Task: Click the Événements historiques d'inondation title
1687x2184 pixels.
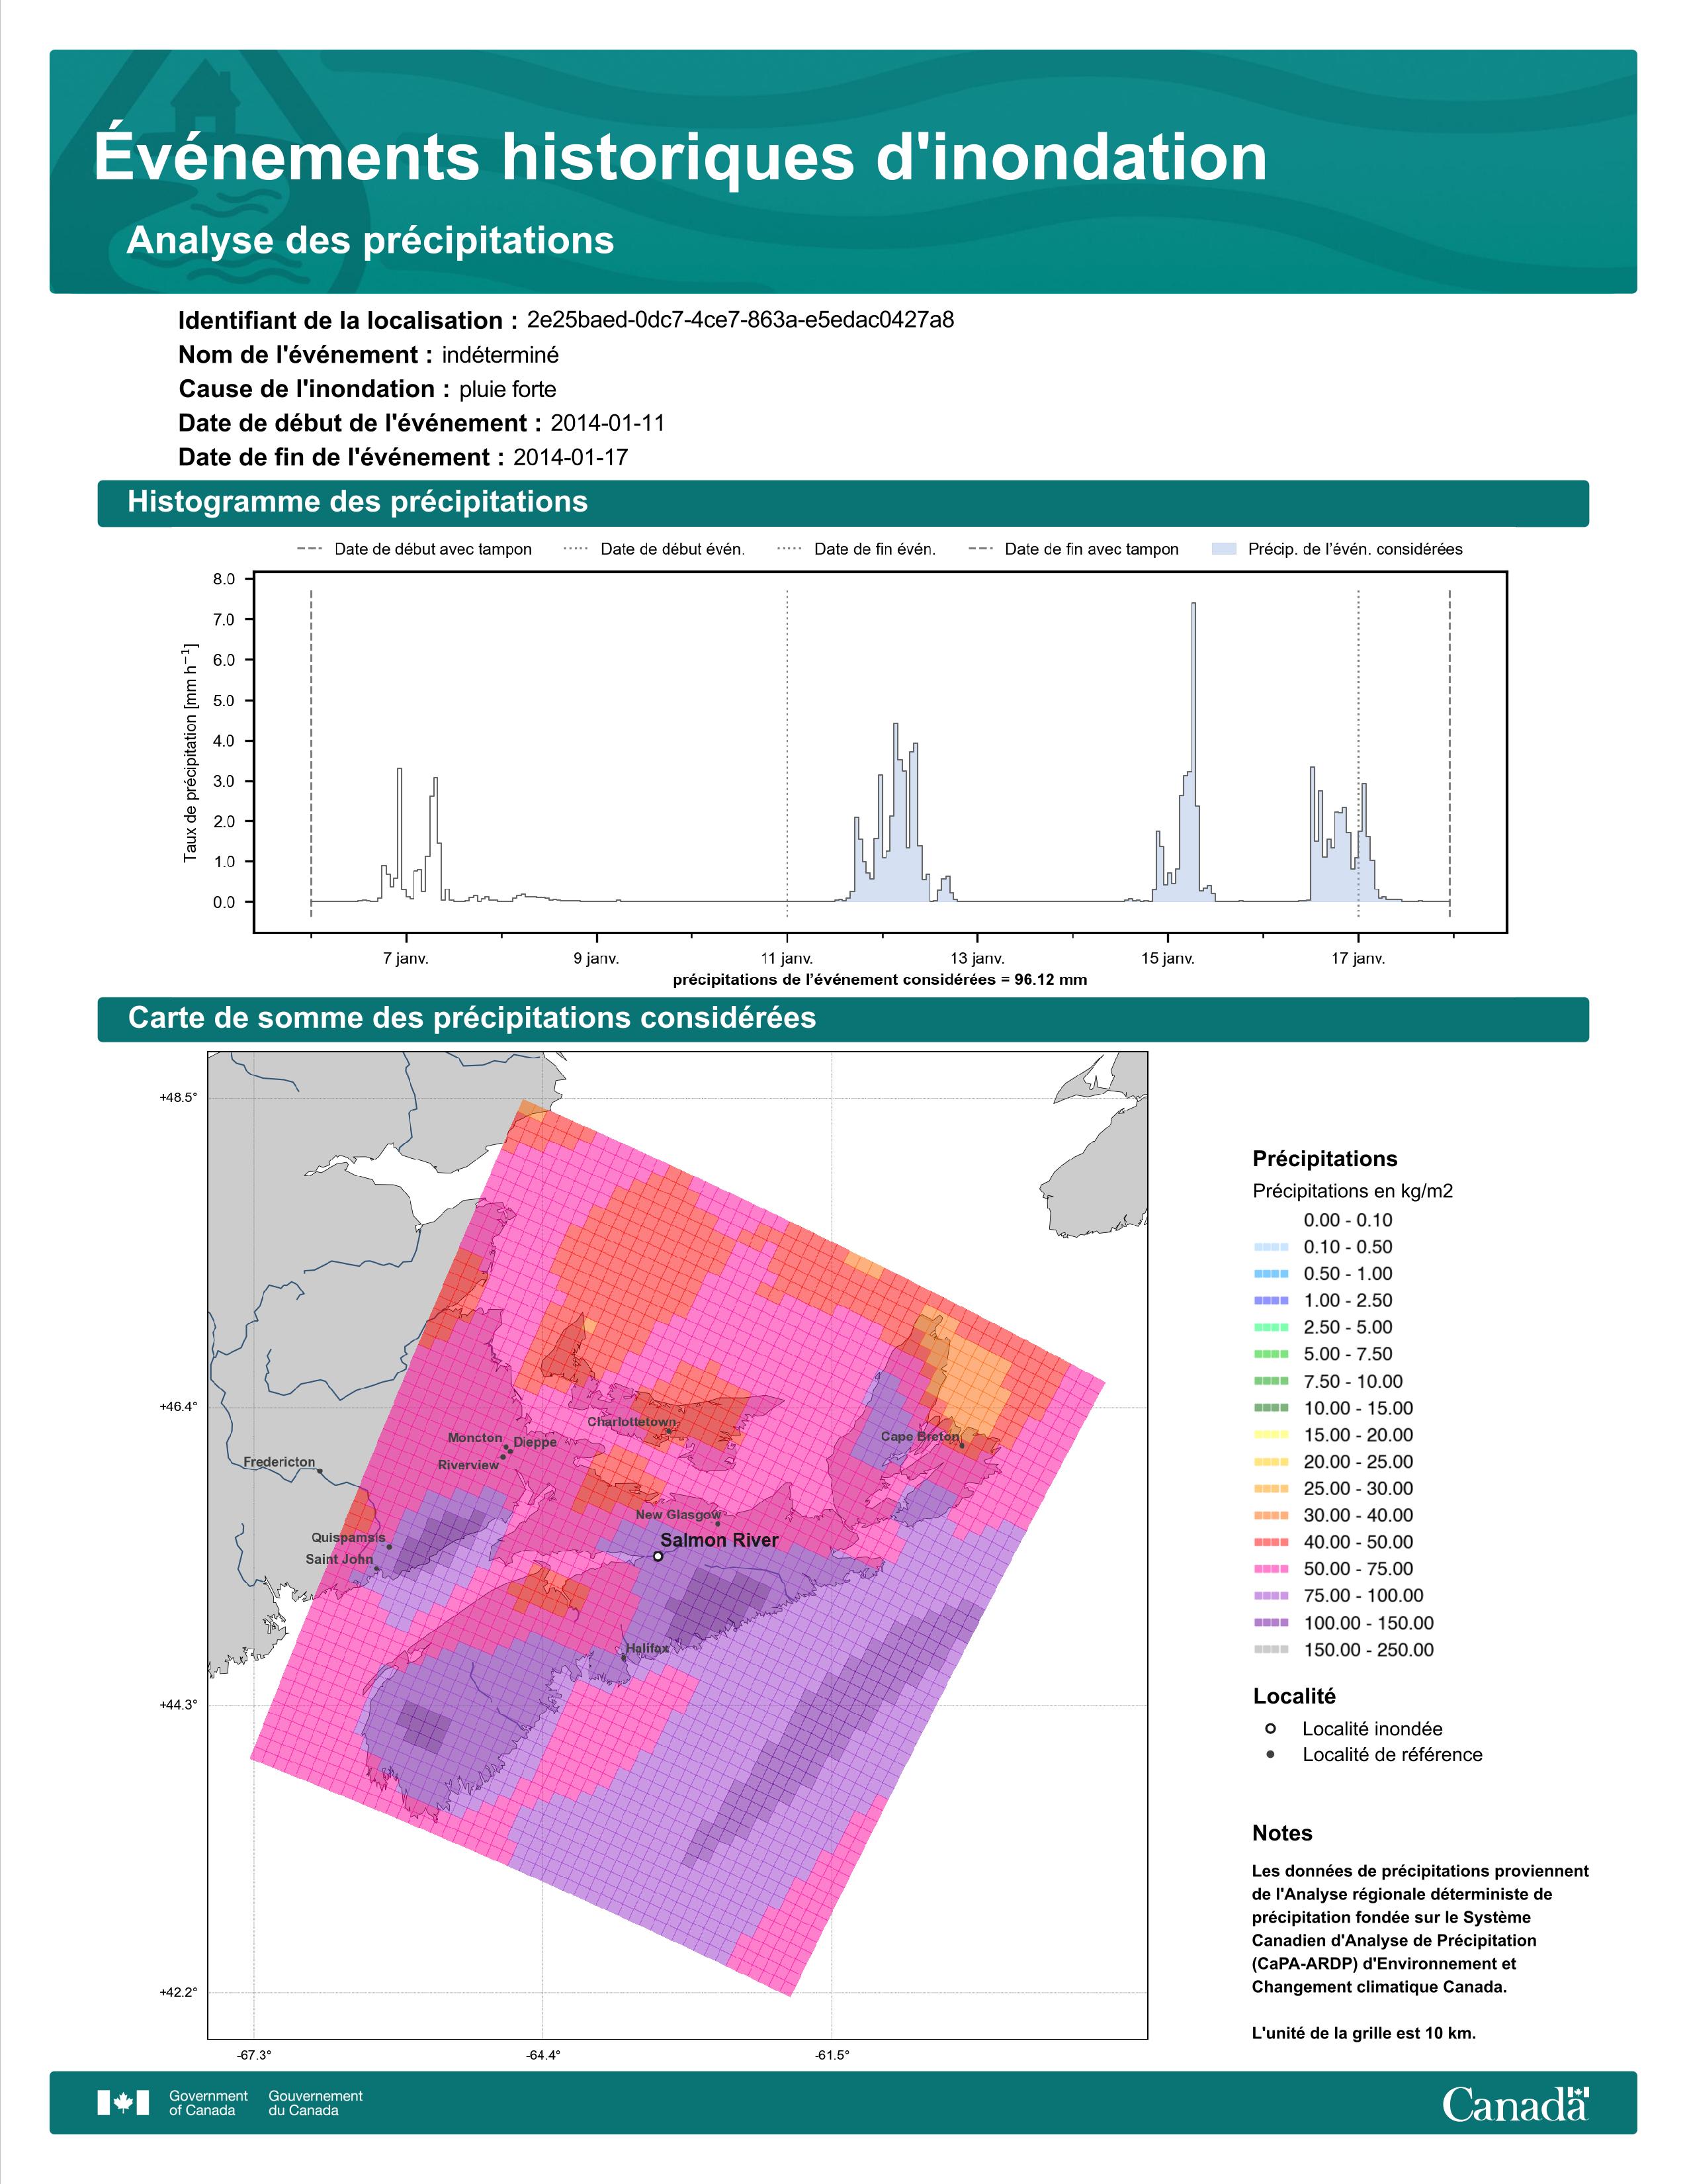Action: [681, 157]
